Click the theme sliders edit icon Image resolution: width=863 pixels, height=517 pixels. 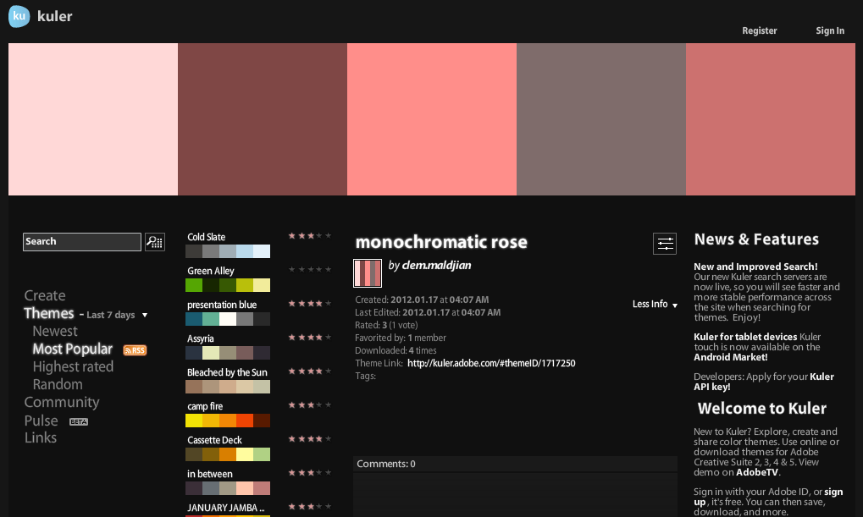point(664,244)
